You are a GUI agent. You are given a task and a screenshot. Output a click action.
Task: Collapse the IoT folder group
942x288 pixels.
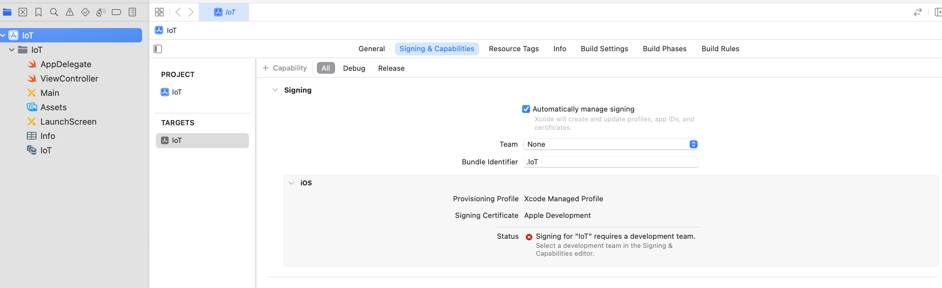point(12,49)
